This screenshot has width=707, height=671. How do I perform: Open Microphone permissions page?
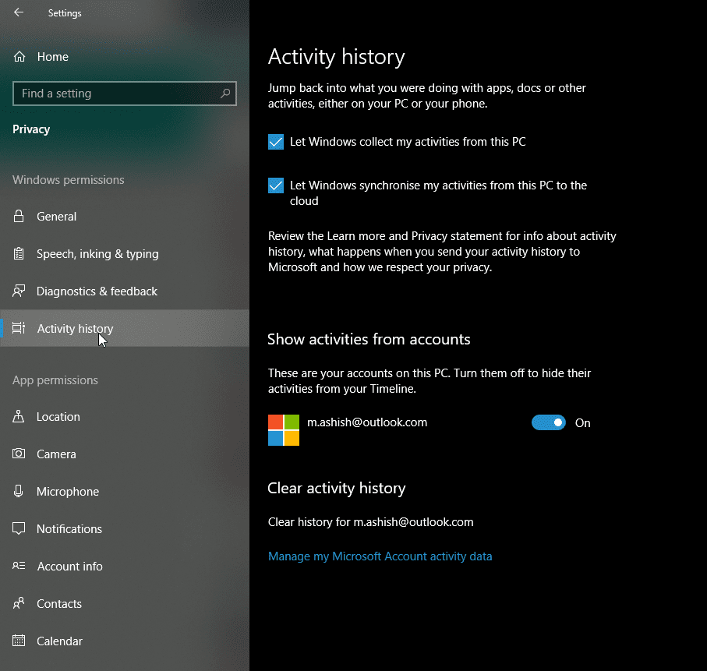[125, 491]
